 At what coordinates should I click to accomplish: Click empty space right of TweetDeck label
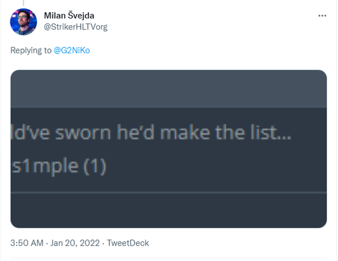(x=237, y=243)
